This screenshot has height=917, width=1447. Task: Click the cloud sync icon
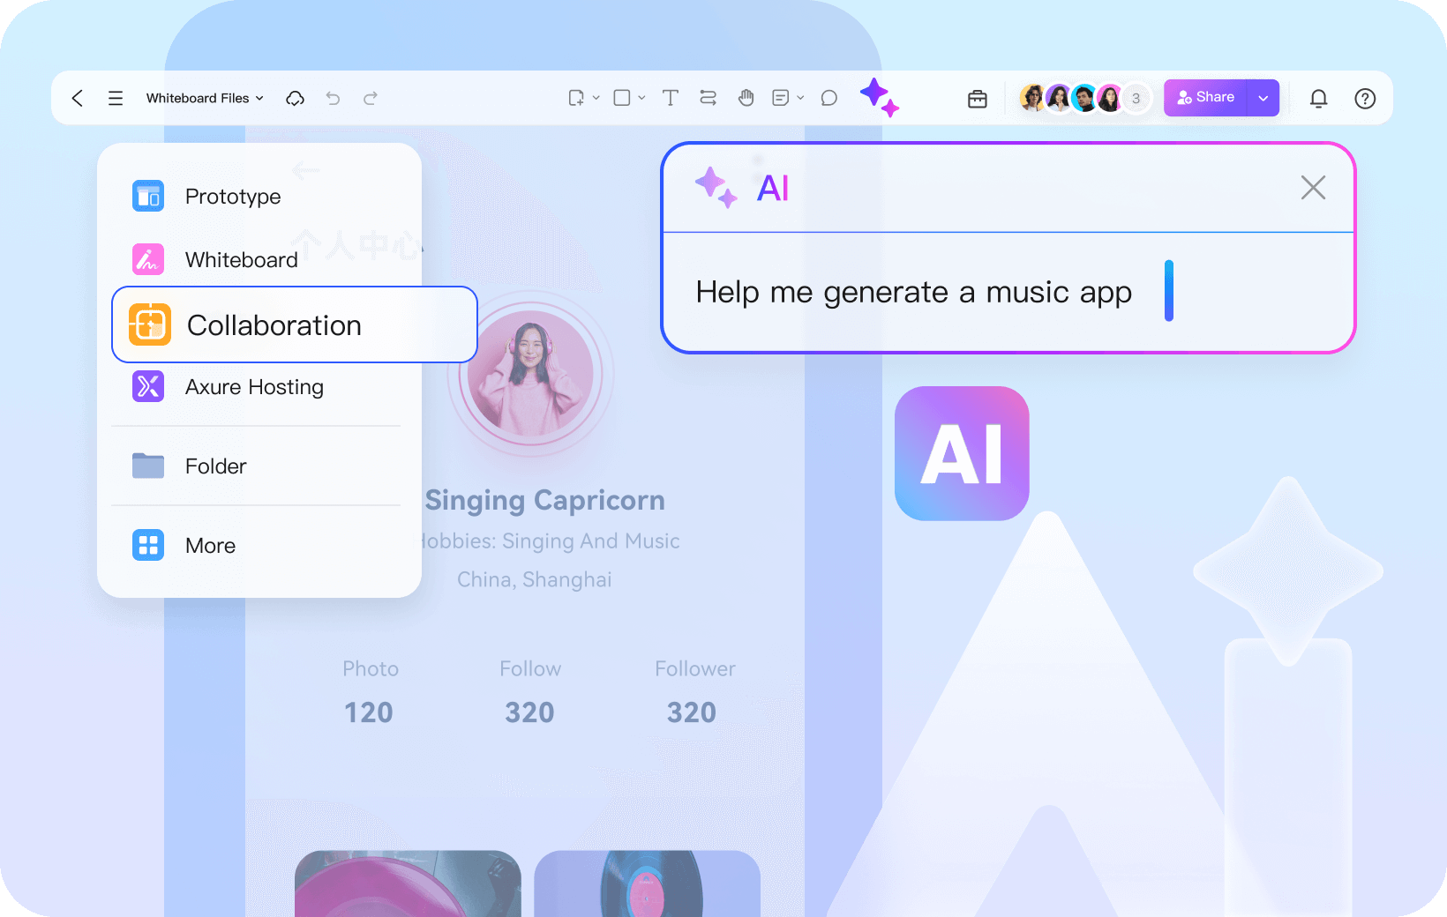click(295, 98)
